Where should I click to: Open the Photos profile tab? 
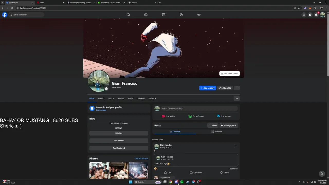click(x=121, y=98)
